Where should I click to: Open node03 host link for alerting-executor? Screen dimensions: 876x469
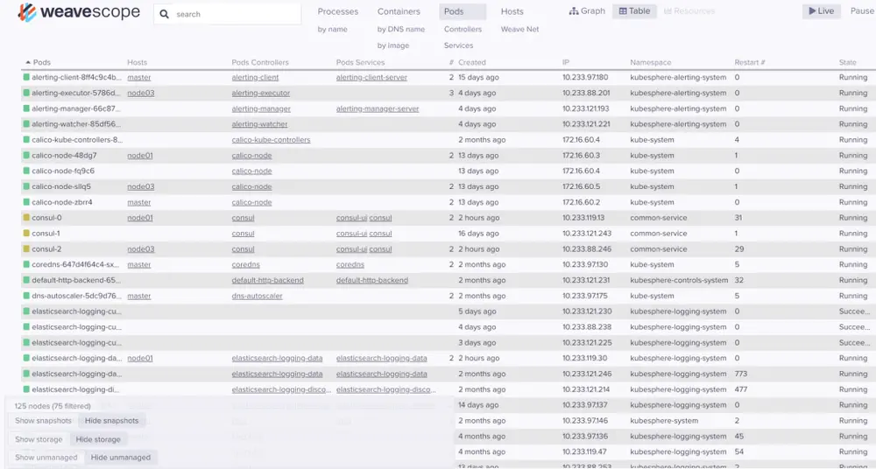click(141, 94)
